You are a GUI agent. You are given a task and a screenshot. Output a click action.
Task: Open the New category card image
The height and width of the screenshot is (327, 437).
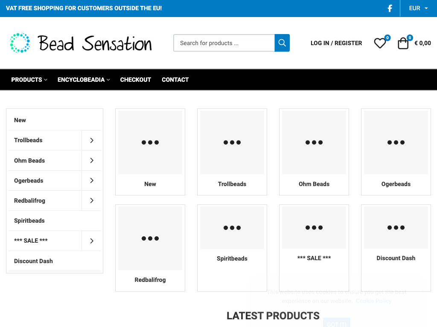pyautogui.click(x=150, y=142)
